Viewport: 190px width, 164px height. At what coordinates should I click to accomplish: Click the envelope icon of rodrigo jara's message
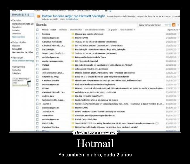[x=73, y=96]
